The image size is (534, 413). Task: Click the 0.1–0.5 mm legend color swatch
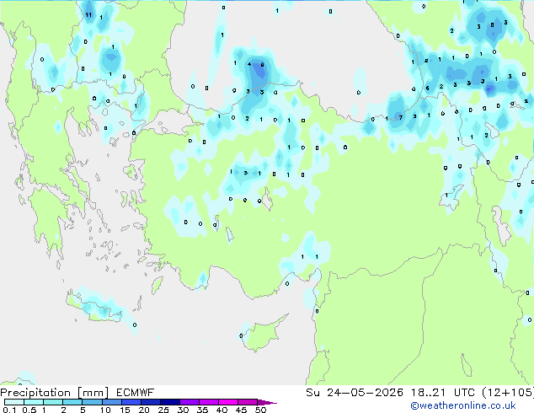click(x=14, y=402)
